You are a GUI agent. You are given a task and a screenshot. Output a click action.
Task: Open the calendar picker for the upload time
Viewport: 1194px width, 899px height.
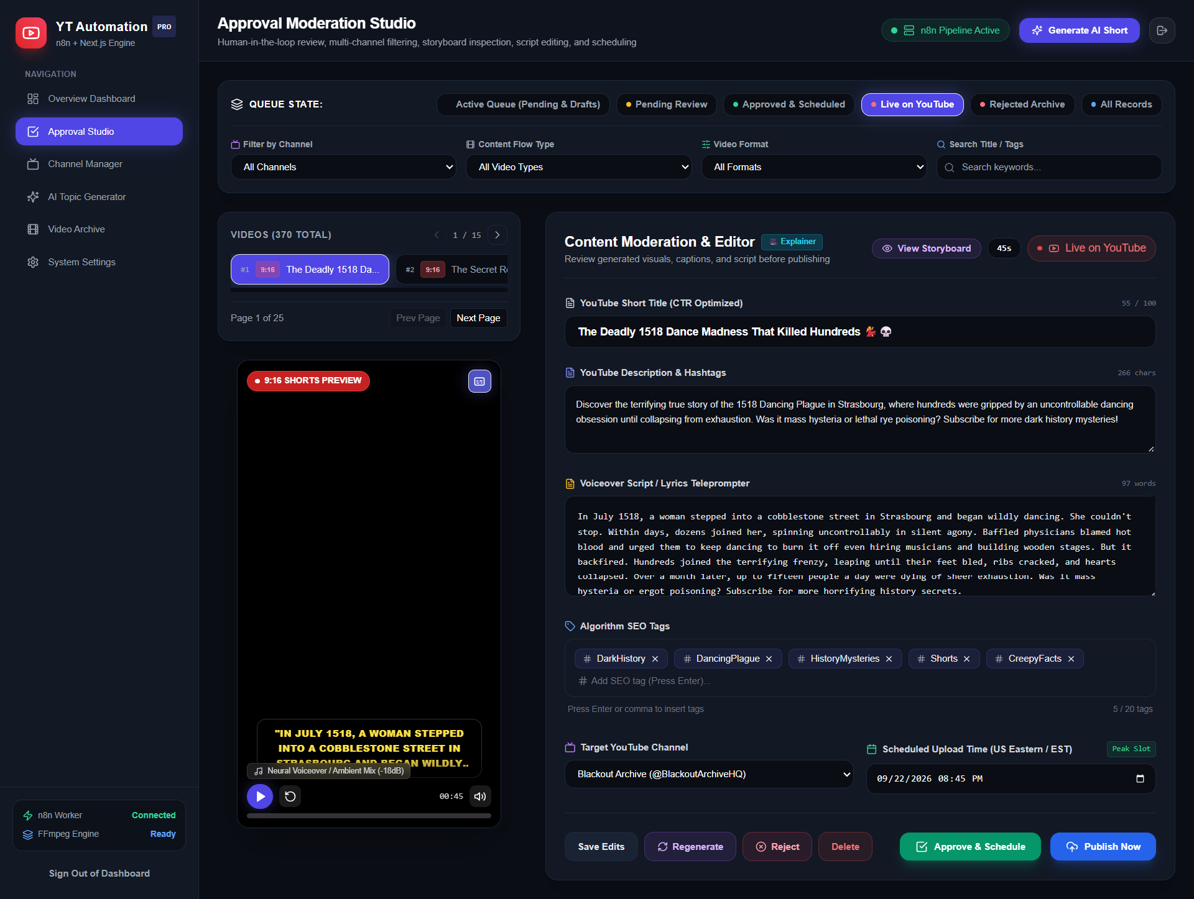[x=1140, y=778]
